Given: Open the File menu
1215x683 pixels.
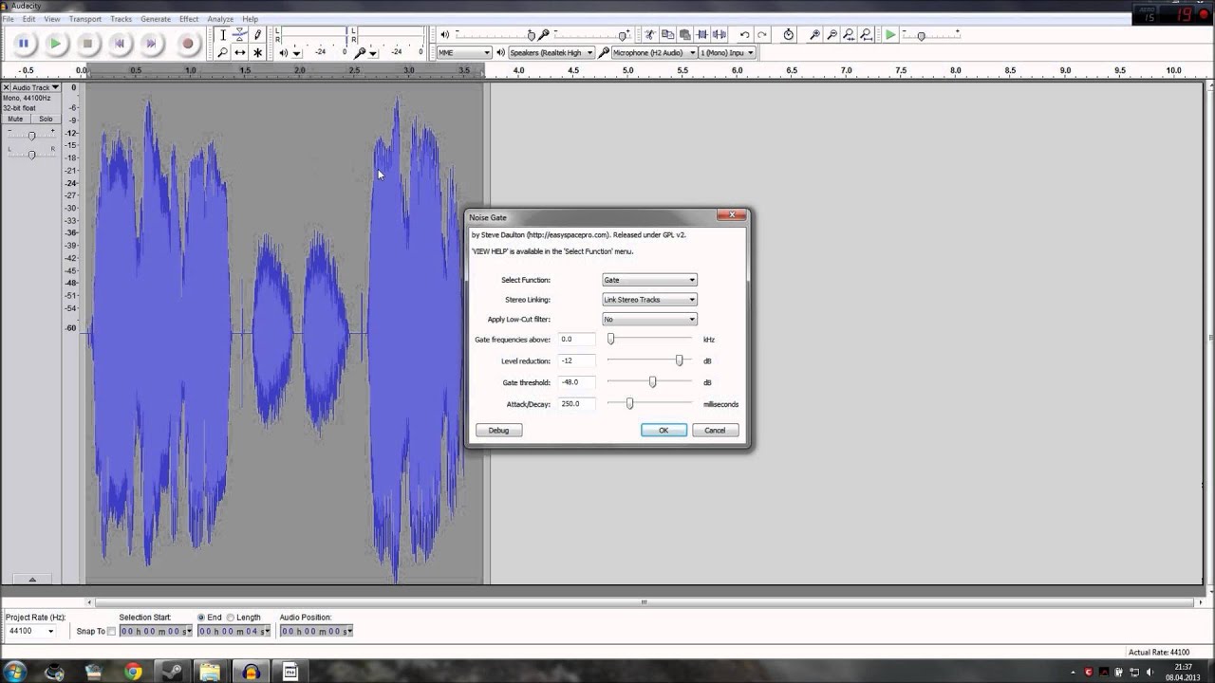Looking at the screenshot, I should point(8,19).
